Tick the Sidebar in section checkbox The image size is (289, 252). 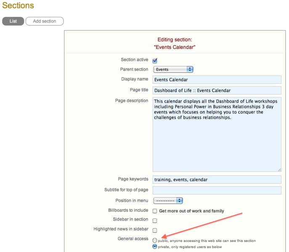[155, 220]
